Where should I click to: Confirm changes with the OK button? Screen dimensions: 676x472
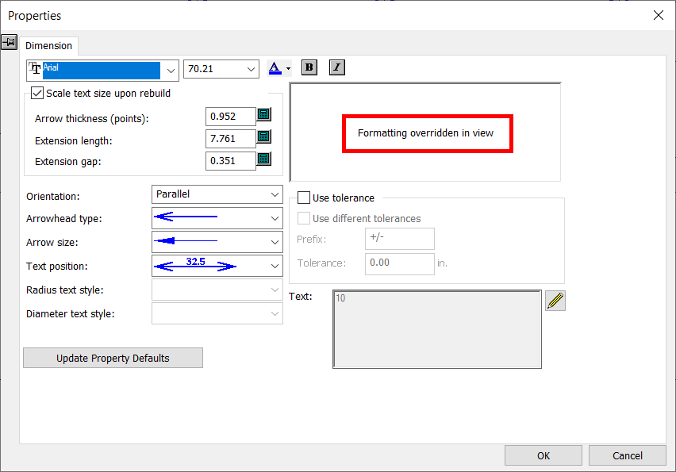pos(543,455)
